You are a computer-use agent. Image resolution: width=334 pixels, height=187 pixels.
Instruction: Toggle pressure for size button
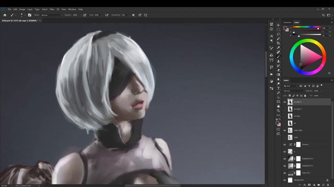140,15
